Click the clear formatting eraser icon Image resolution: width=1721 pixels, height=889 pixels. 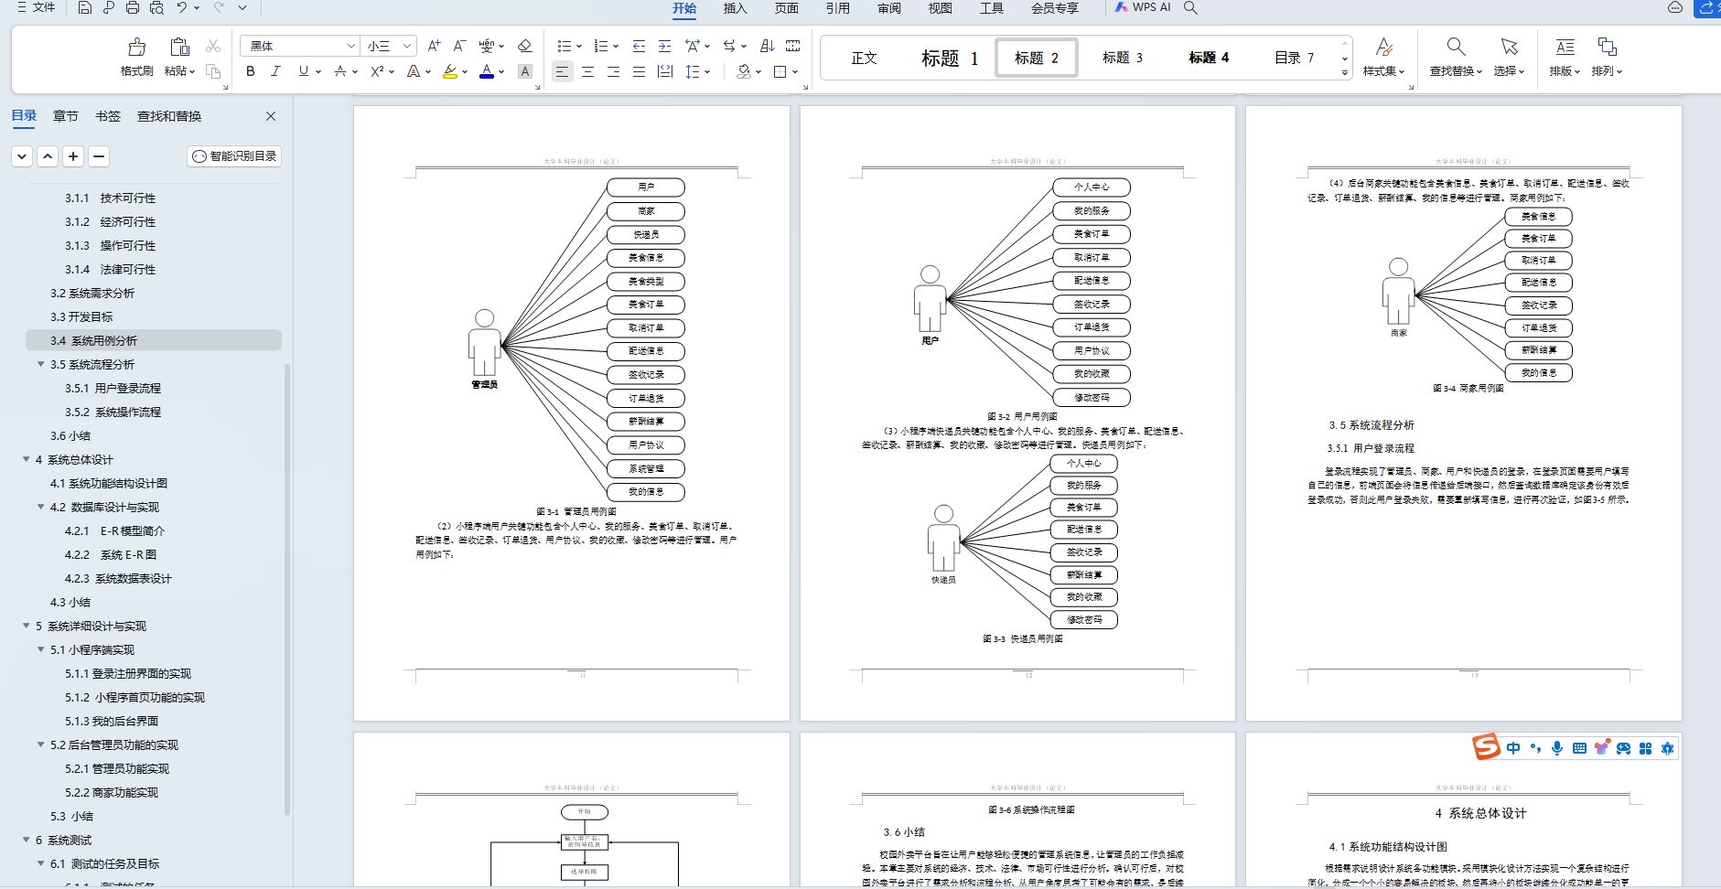(x=524, y=46)
